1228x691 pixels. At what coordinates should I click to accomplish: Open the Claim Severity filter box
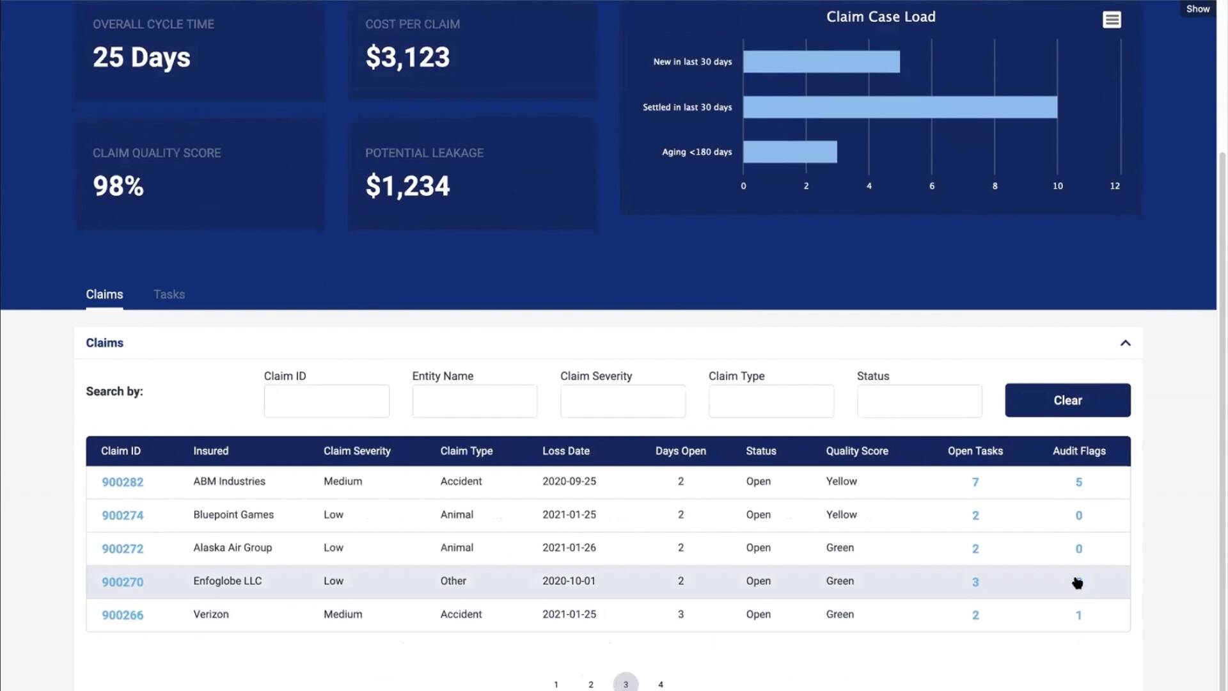click(622, 401)
